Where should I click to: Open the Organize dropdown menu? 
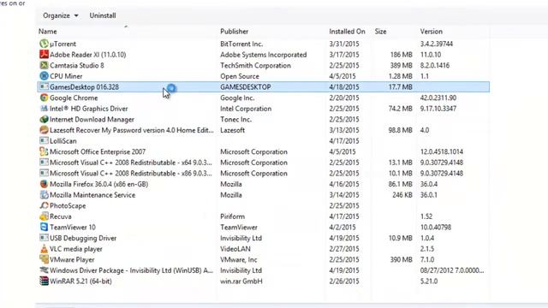pyautogui.click(x=61, y=15)
